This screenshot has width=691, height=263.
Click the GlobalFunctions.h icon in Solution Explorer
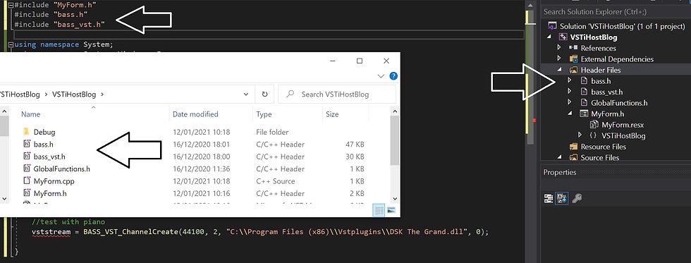pos(584,103)
